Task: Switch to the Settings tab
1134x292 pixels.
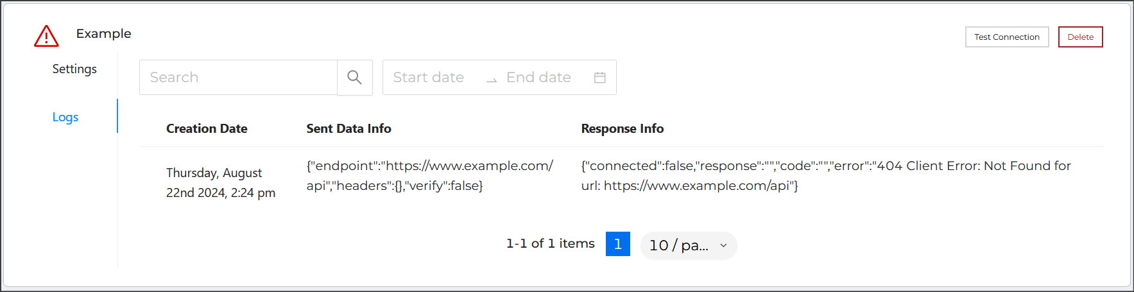Action: [x=74, y=69]
